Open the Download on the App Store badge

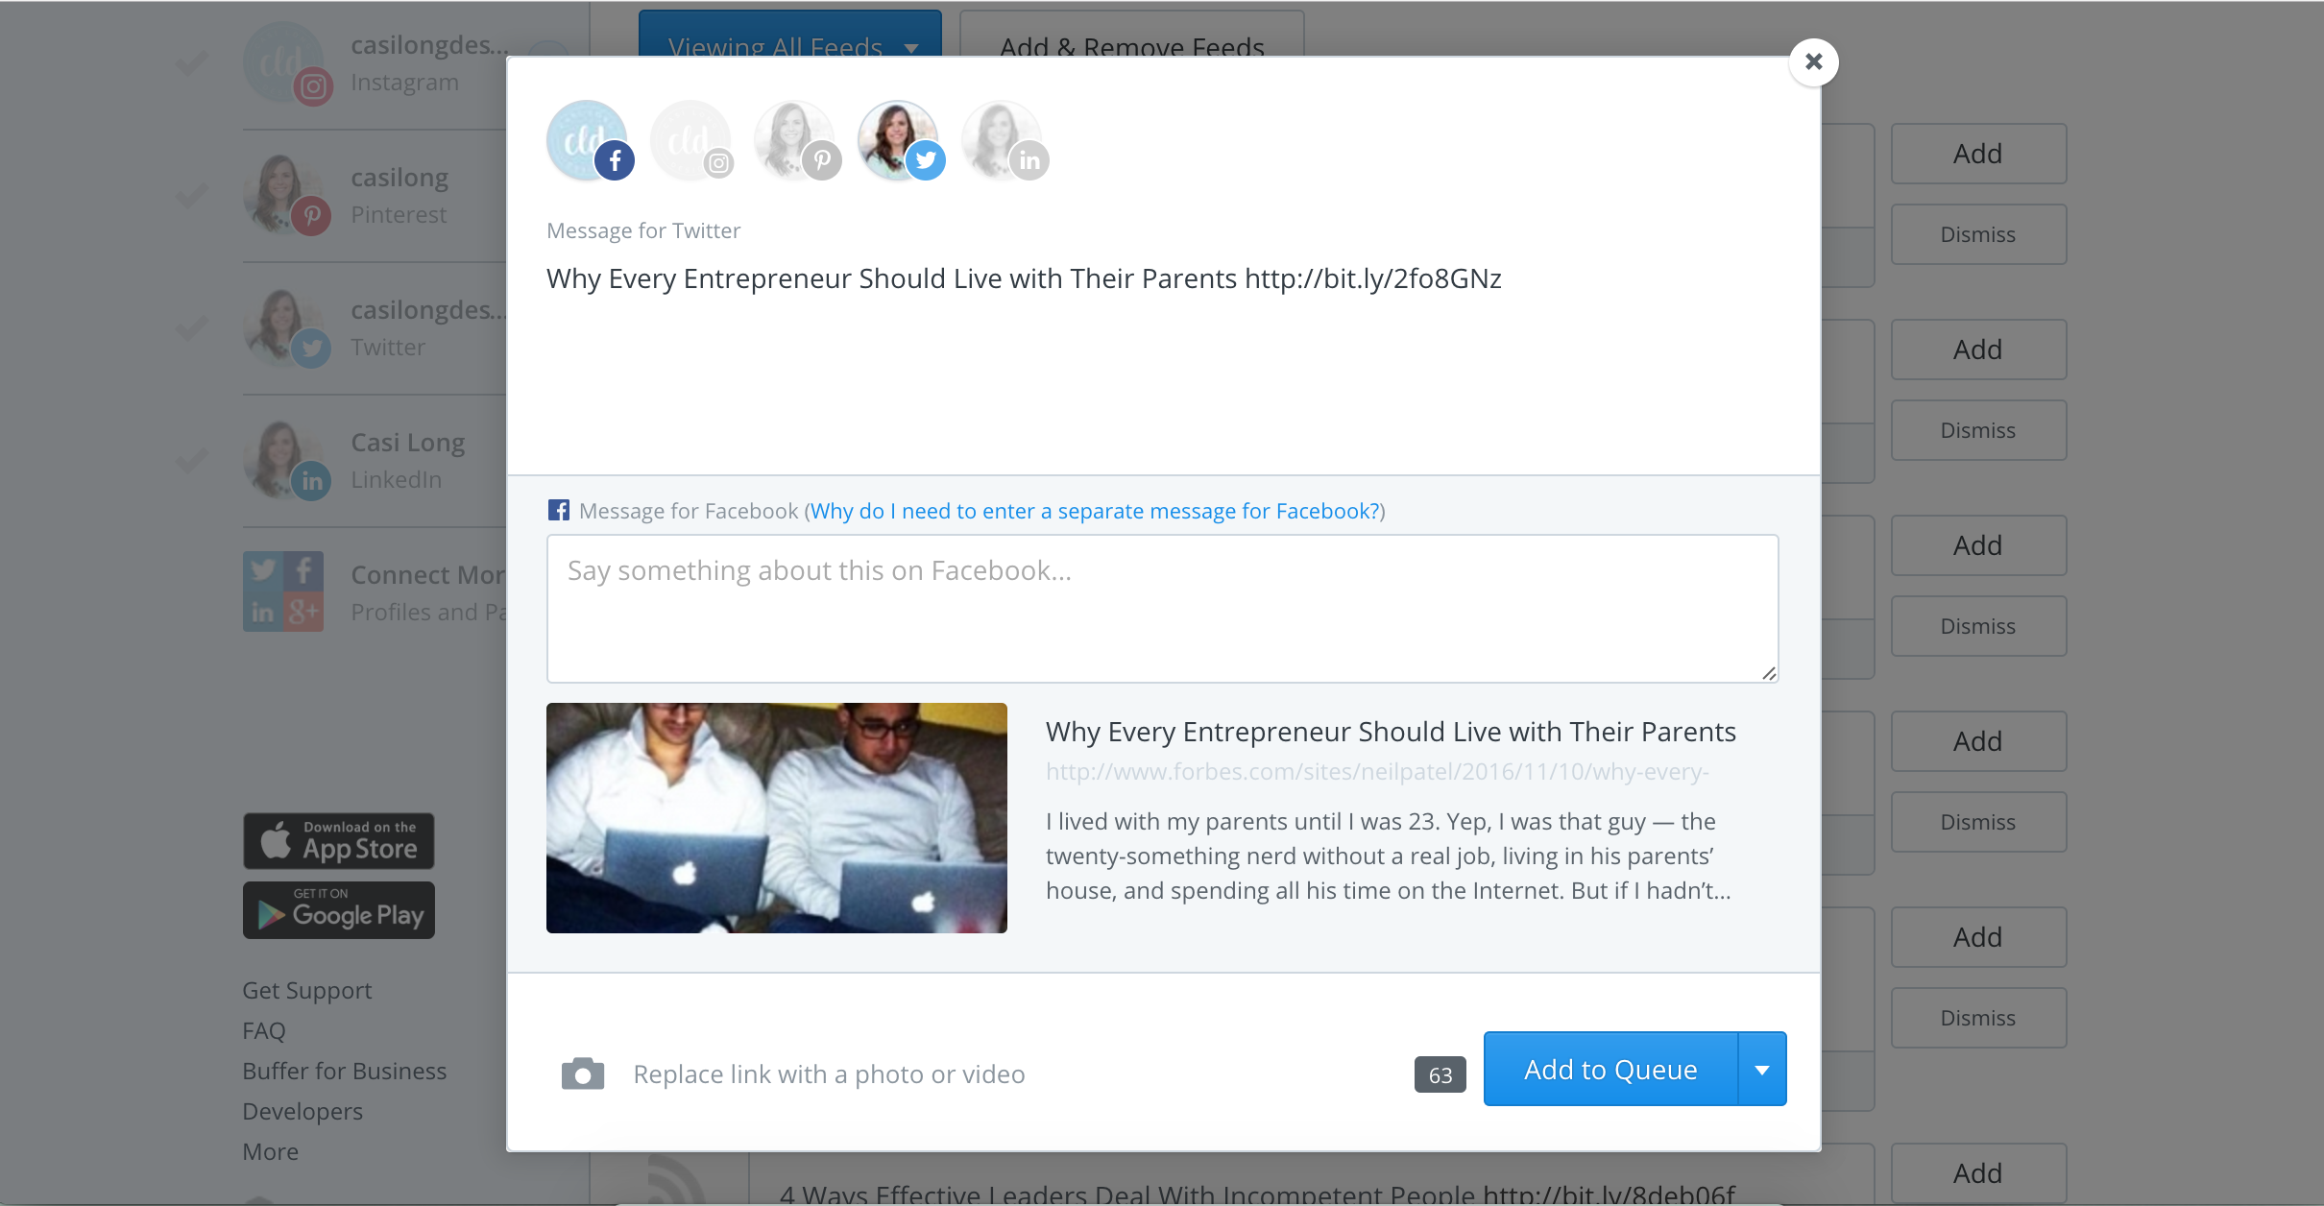click(x=338, y=841)
